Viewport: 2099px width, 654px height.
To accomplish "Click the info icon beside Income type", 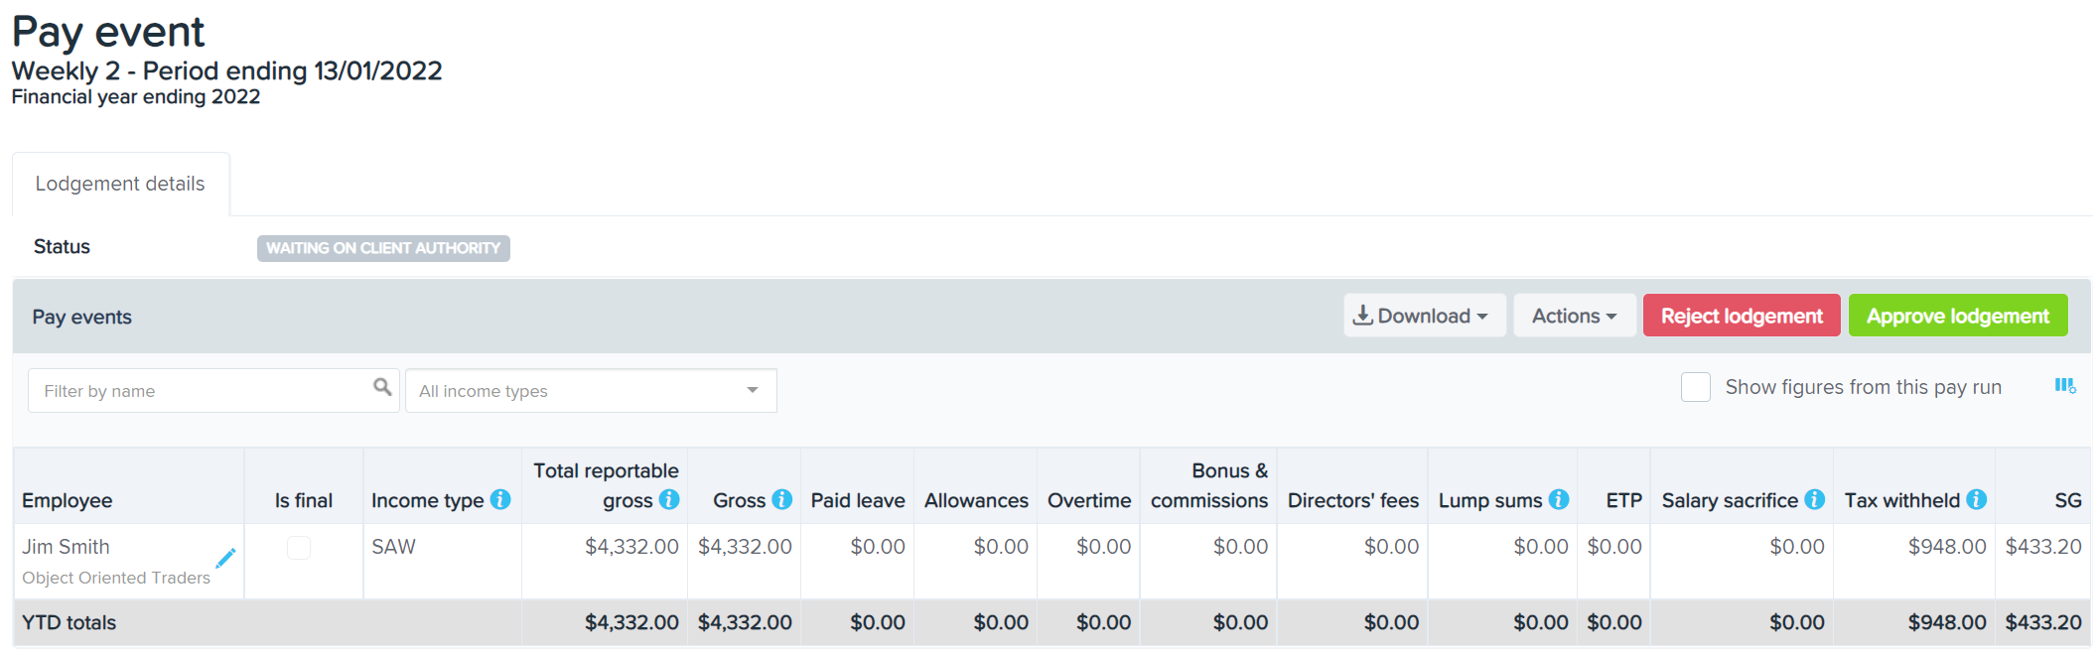I will pyautogui.click(x=500, y=500).
